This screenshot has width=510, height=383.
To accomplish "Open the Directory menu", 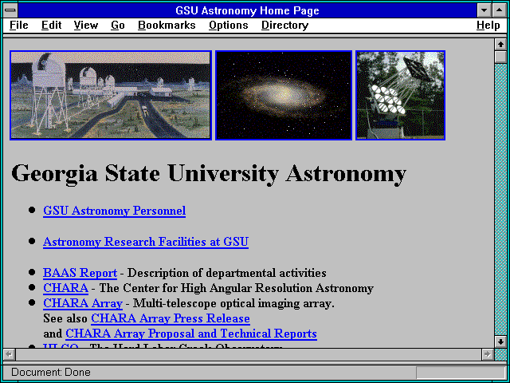I will pyautogui.click(x=284, y=25).
